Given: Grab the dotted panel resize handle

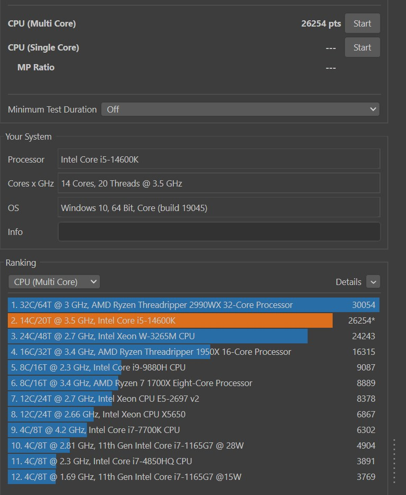Looking at the screenshot, I should tap(395, 461).
